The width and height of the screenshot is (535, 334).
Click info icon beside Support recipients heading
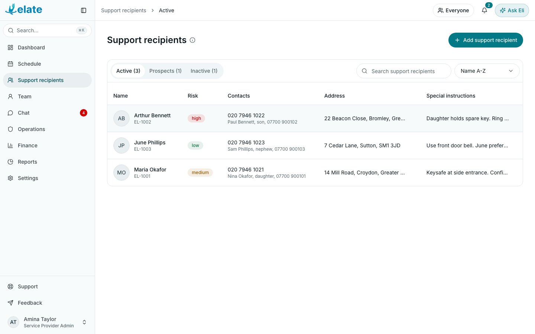(192, 40)
